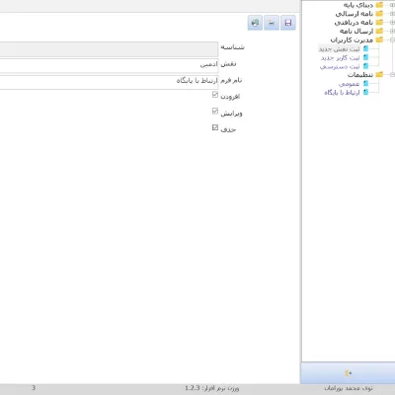Viewport: 395px width, 395px height.
Task: Collapse the مدیریت کاربران tree node
Action: click(x=392, y=39)
